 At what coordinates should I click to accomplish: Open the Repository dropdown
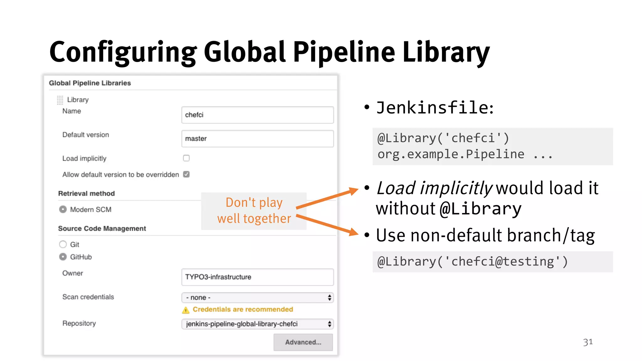257,324
